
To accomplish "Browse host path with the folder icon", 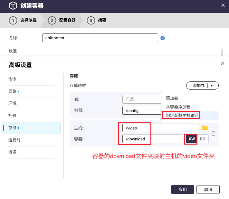I will pos(205,128).
